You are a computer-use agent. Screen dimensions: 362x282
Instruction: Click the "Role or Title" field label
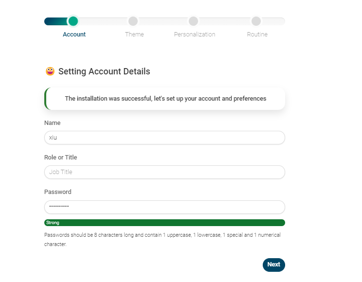(x=60, y=158)
